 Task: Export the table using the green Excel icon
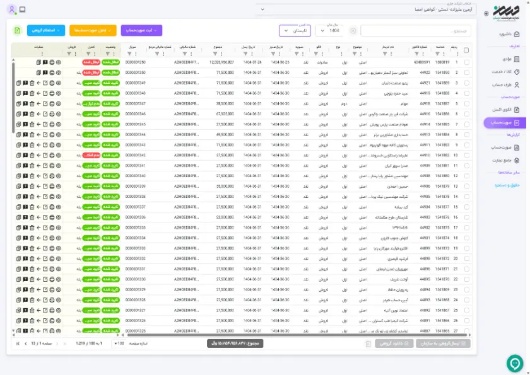(17, 30)
